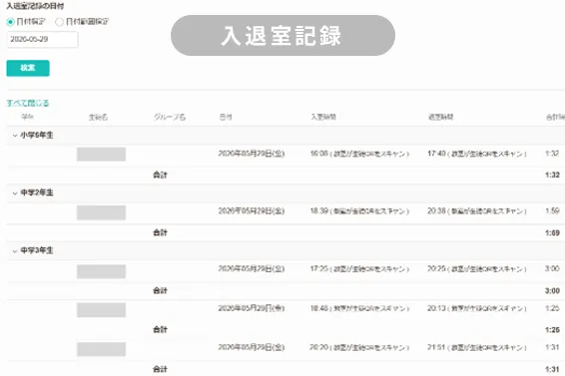Image resolution: width=565 pixels, height=376 pixels.
Task: Click the 3:00 duration in the 17:25 row
Action: click(x=552, y=268)
